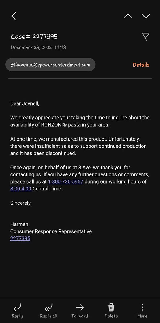Tap sender chip 8thavenue@epowercenterdirect.com
The height and width of the screenshot is (323, 160).
click(50, 65)
